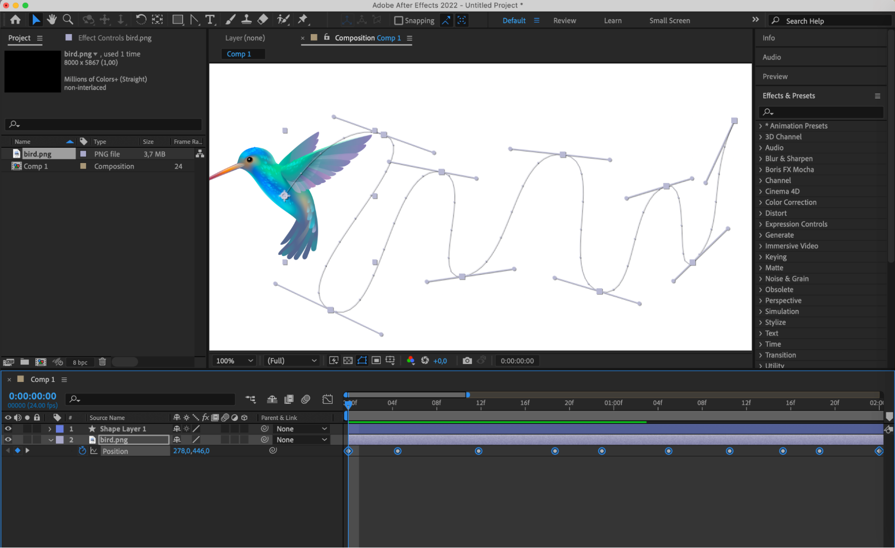Open the Preview panel
The image size is (895, 548).
click(x=775, y=77)
